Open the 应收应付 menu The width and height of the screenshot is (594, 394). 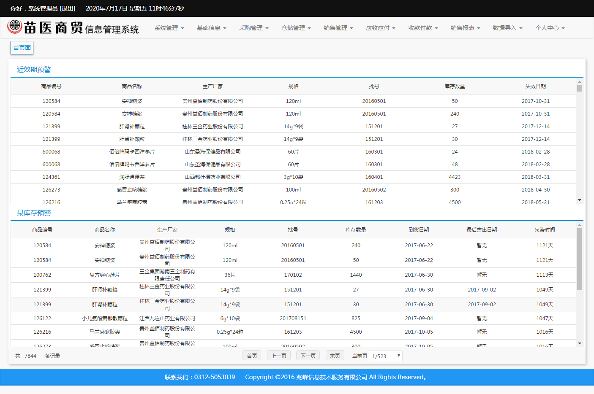click(x=380, y=28)
